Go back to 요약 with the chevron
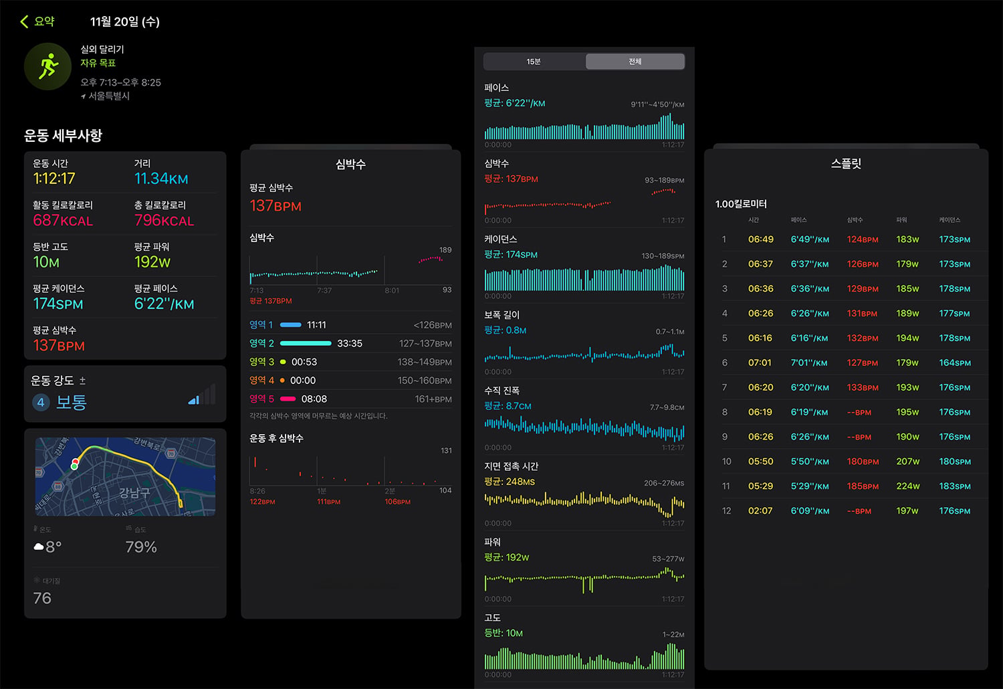The height and width of the screenshot is (689, 1003). pos(24,21)
